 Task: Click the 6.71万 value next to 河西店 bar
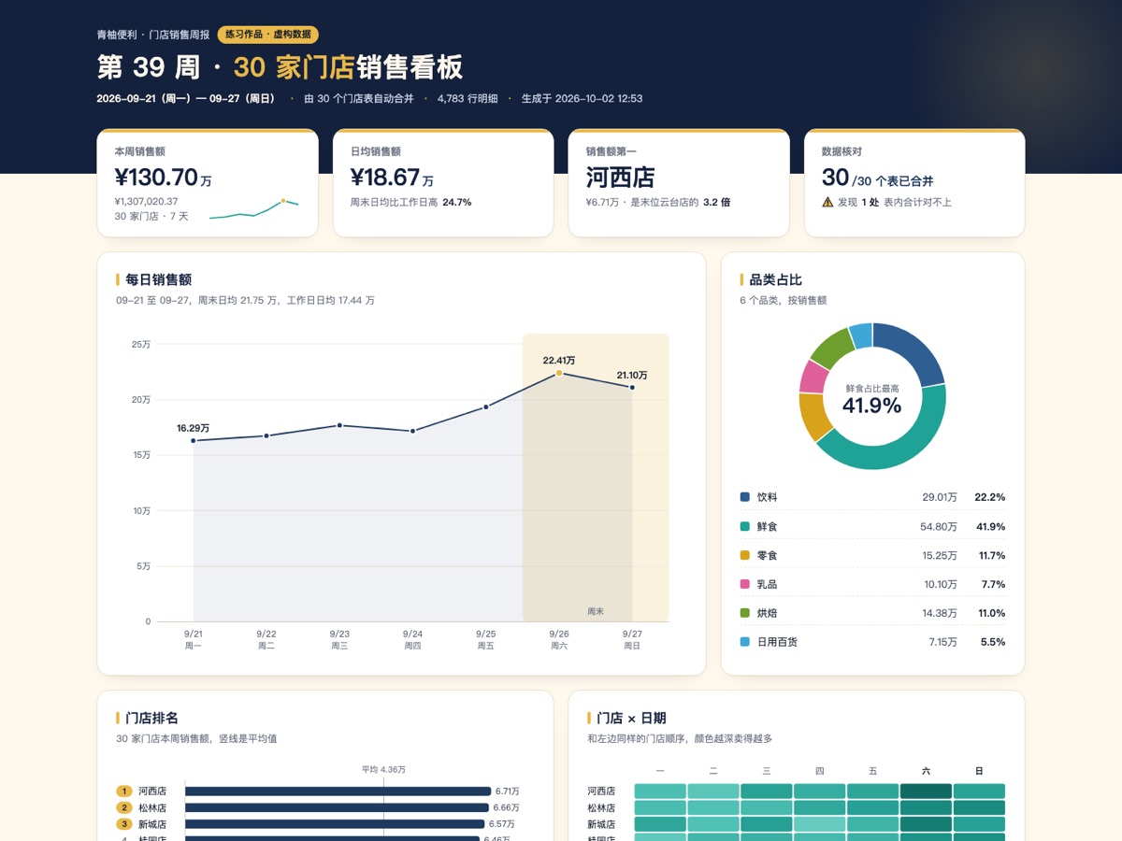(507, 791)
